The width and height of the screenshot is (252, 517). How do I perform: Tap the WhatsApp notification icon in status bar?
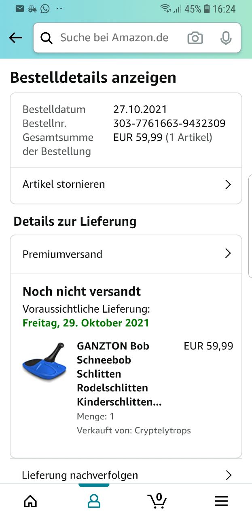point(45,8)
